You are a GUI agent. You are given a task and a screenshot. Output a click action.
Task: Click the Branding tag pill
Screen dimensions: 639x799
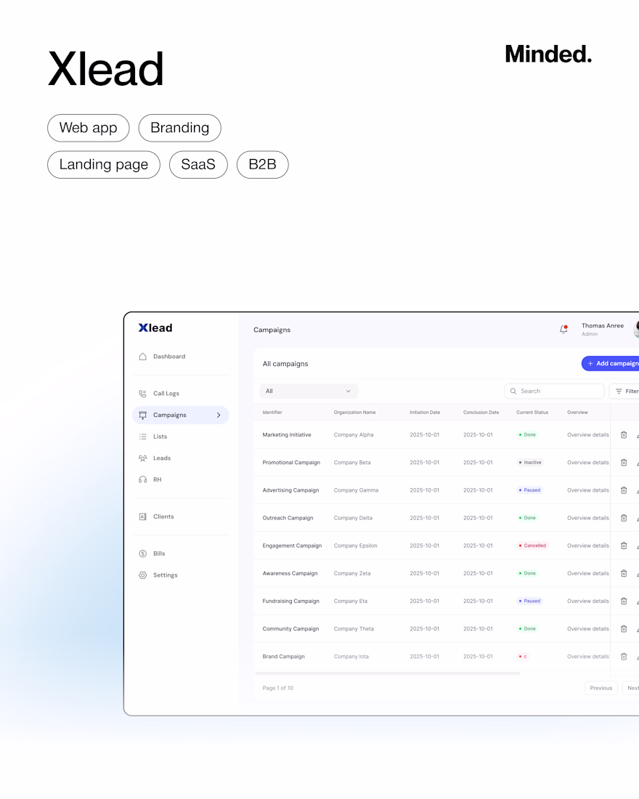pyautogui.click(x=180, y=128)
